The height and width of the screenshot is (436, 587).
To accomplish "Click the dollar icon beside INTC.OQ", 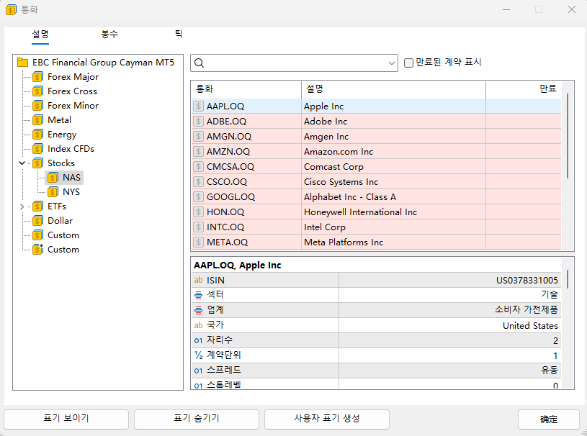I will [x=198, y=227].
